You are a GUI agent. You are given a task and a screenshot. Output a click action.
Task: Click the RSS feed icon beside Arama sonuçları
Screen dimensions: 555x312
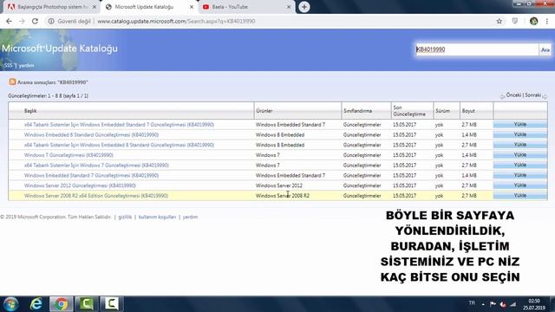click(12, 81)
